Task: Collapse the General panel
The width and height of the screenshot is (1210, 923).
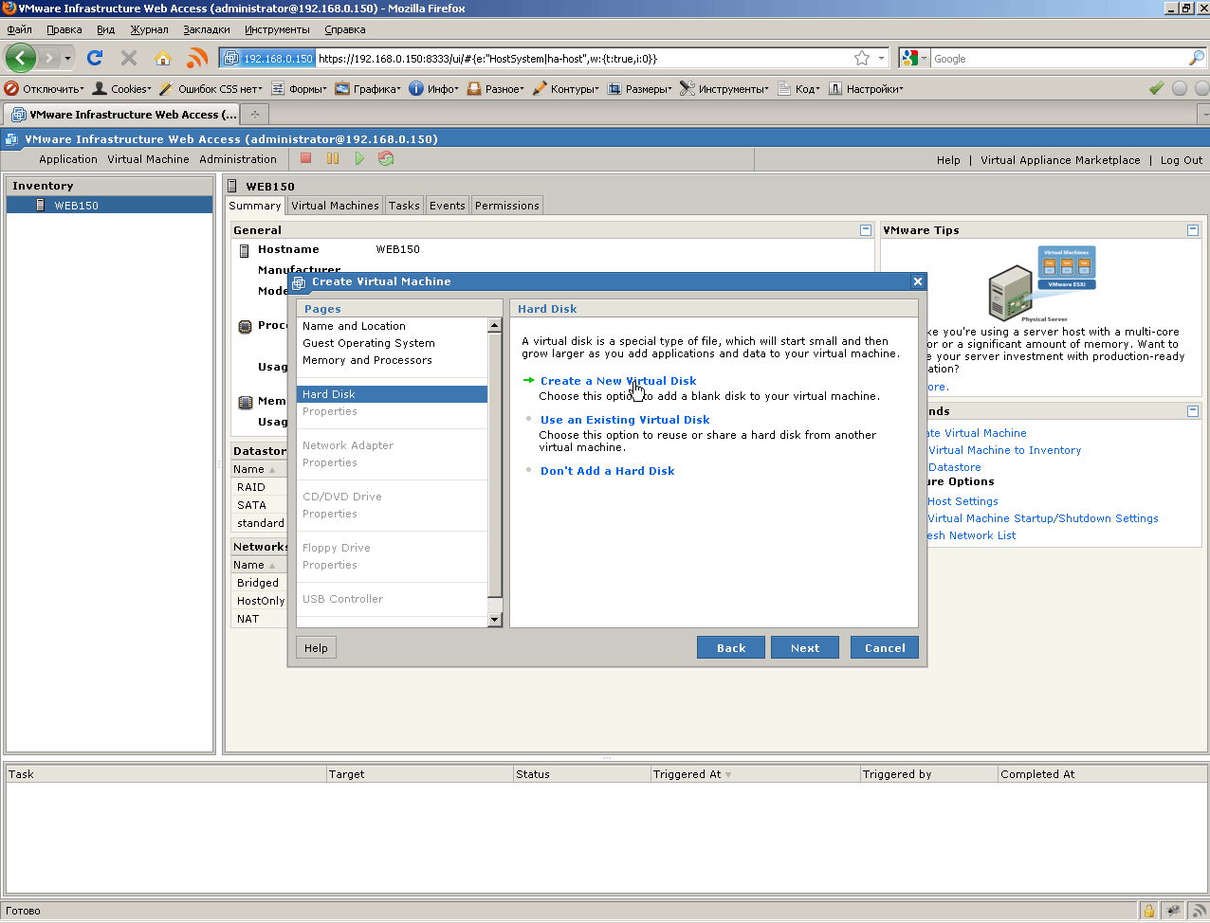Action: [866, 229]
